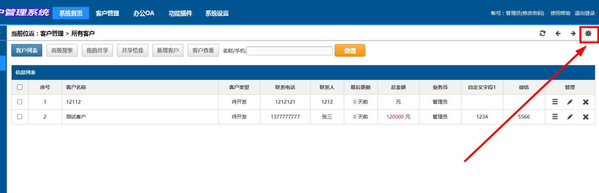Click WeChat value 5566

[x=524, y=117]
